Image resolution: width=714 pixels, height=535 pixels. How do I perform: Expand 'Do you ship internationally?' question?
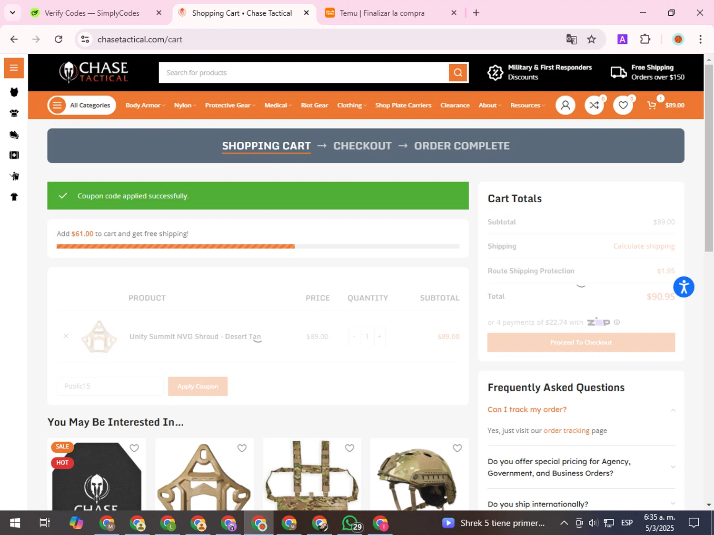[581, 504]
